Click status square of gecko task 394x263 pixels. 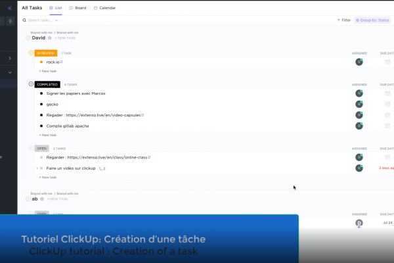[41, 104]
